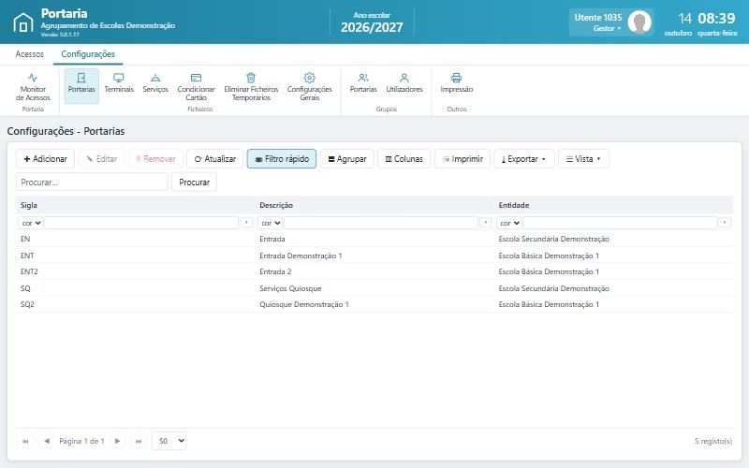Click Ano escolar 2026/2027 indicator
The width and height of the screenshot is (749, 468).
pos(372,22)
